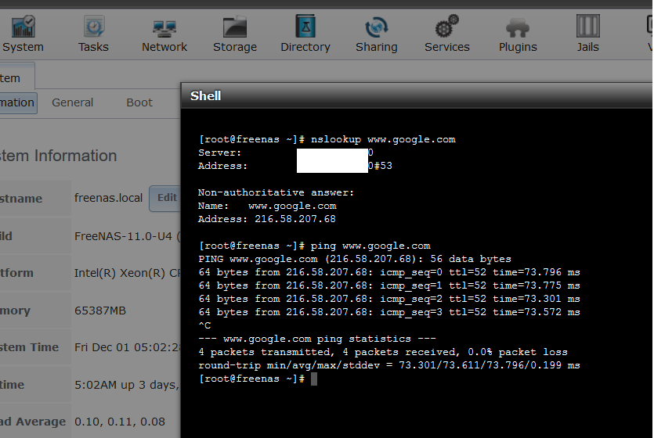Click the load average 0.10, 0.11, 0.08
This screenshot has height=438, width=654.
(x=120, y=422)
